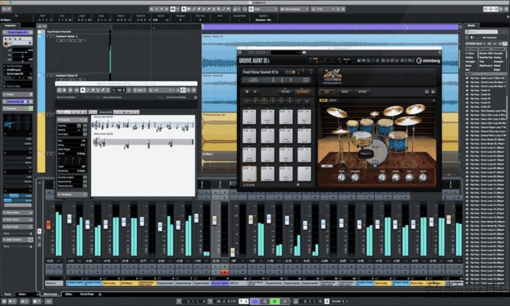
Task: Stop playback in the transport bar
Action: point(265,301)
